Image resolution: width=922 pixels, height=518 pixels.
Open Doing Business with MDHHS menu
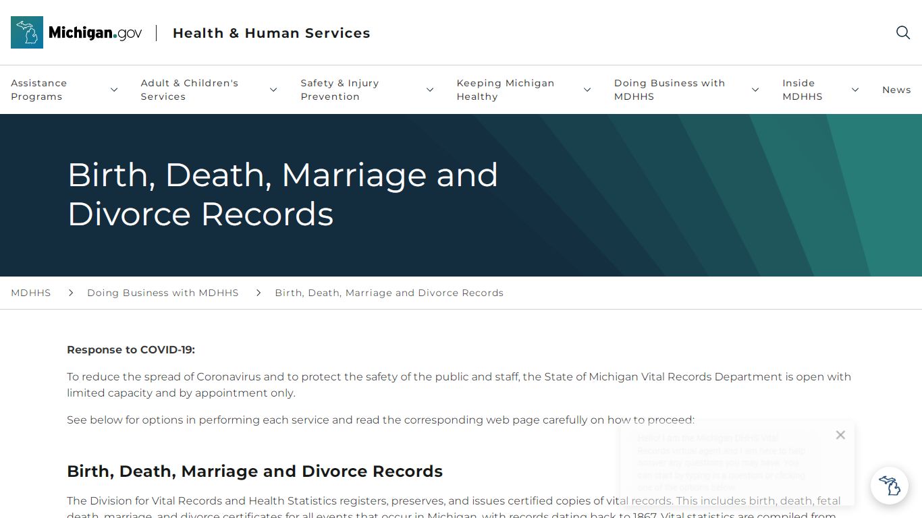pos(670,90)
